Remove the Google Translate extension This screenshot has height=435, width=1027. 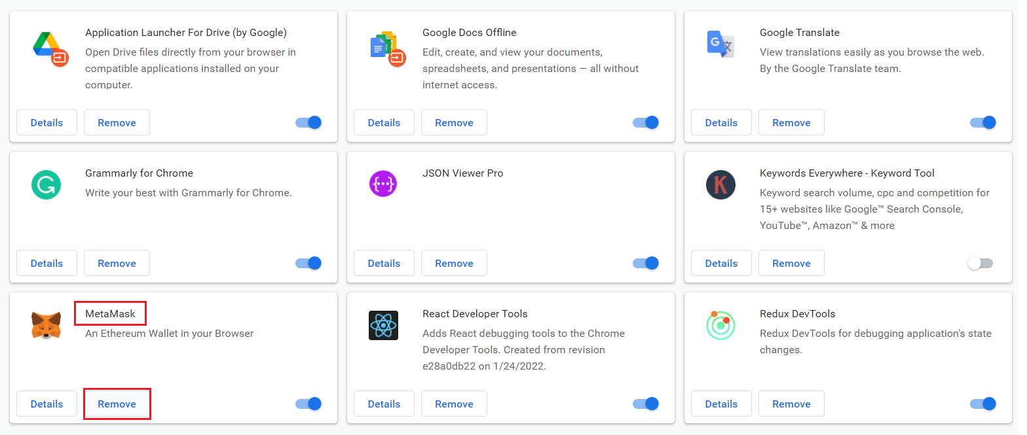pos(791,122)
